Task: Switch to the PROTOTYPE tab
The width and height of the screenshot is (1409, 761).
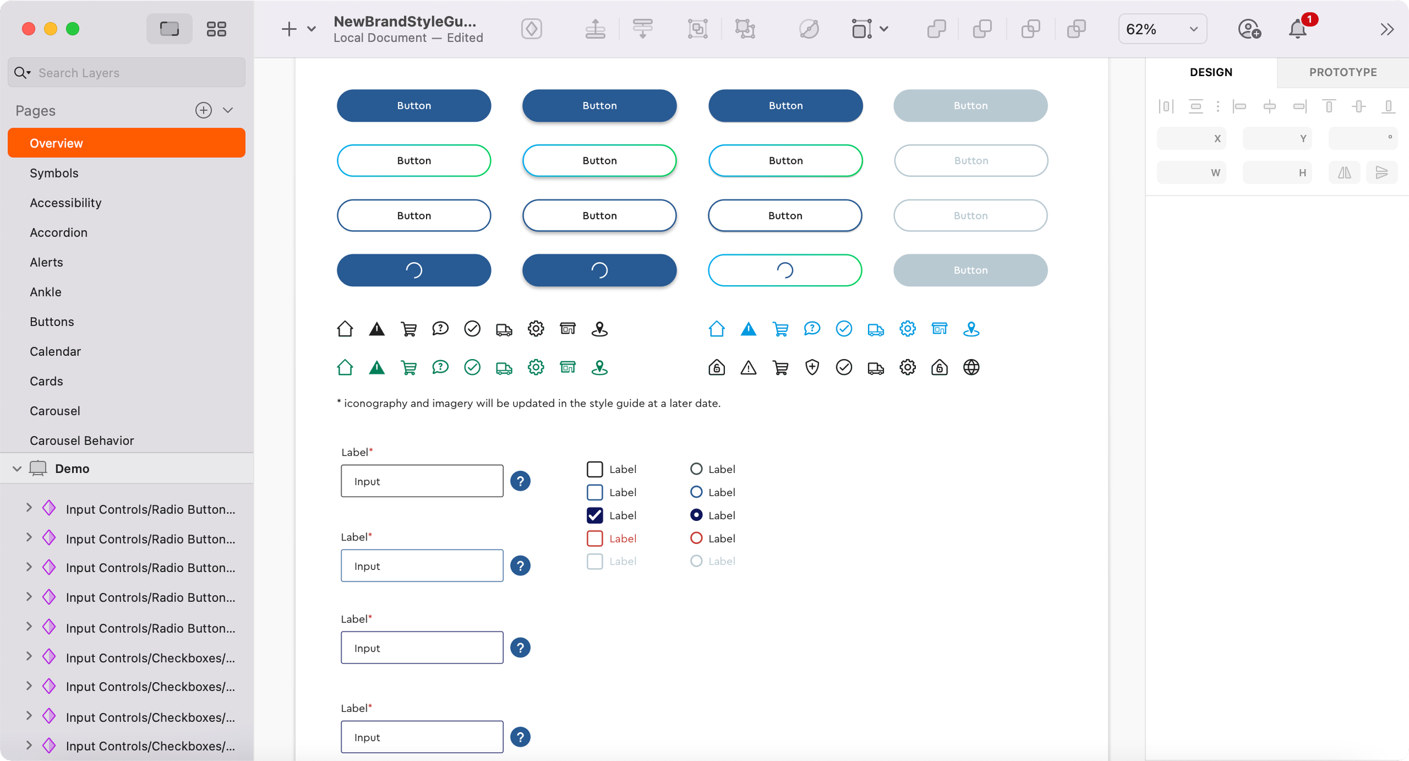Action: pos(1342,72)
